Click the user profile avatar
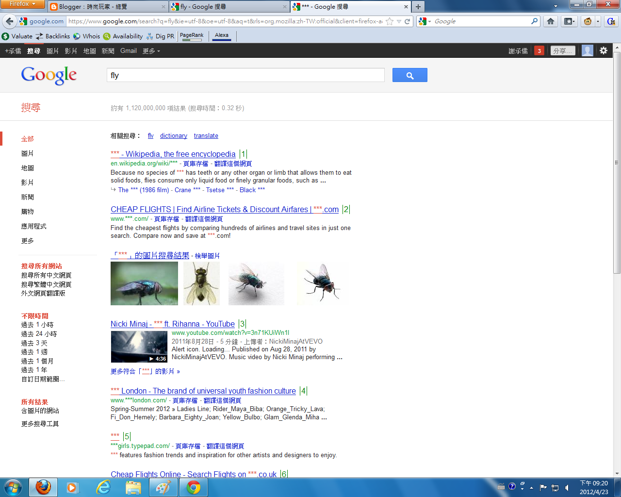This screenshot has width=621, height=497. (x=588, y=50)
